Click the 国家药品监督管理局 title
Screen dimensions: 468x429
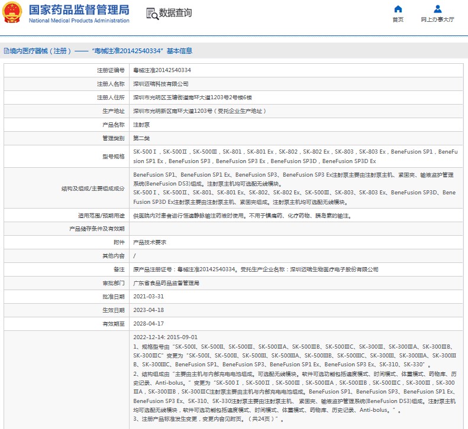click(79, 10)
